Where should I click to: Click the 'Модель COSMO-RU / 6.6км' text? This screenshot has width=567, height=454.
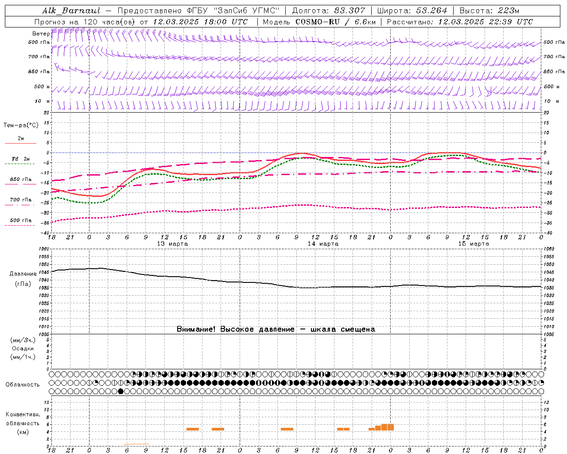[x=319, y=22]
